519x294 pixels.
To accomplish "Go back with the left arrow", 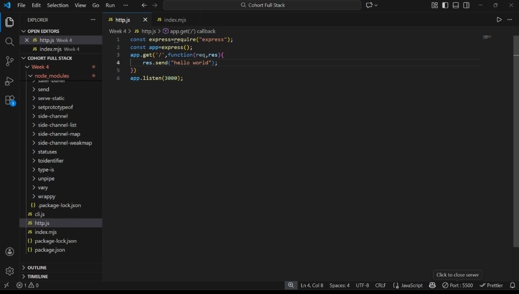I will (144, 5).
